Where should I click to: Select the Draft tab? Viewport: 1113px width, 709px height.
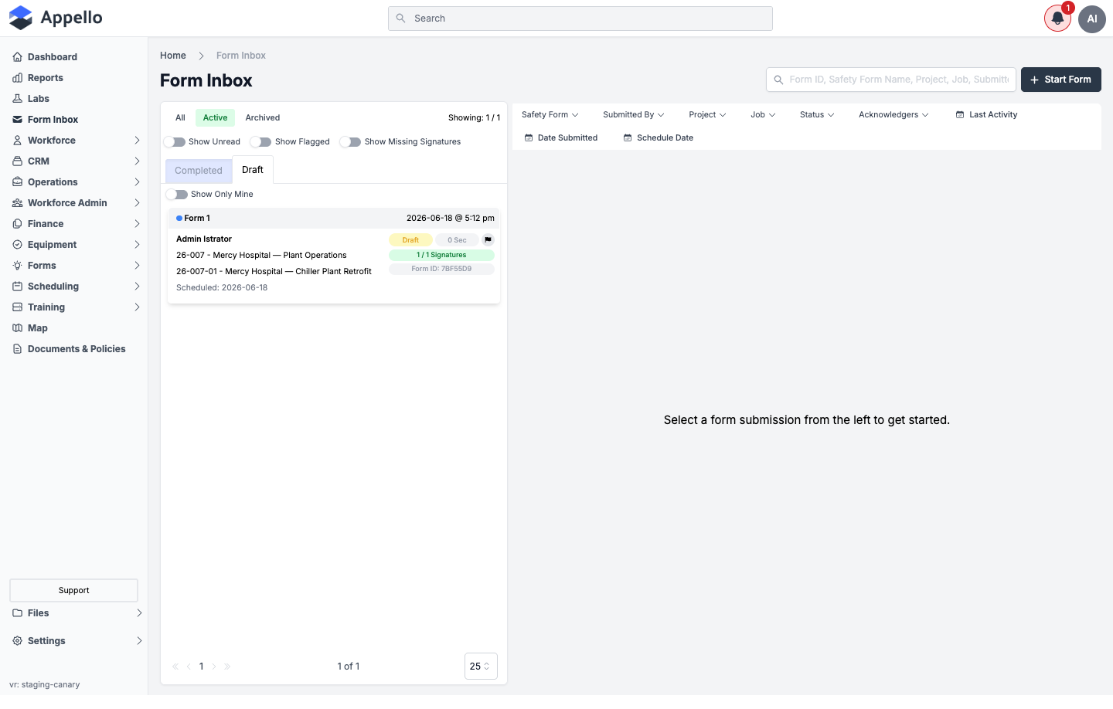pos(253,170)
